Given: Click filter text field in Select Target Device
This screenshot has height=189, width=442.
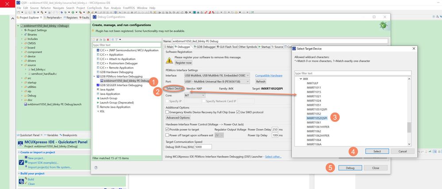Looking at the screenshot, I should coord(353,73).
